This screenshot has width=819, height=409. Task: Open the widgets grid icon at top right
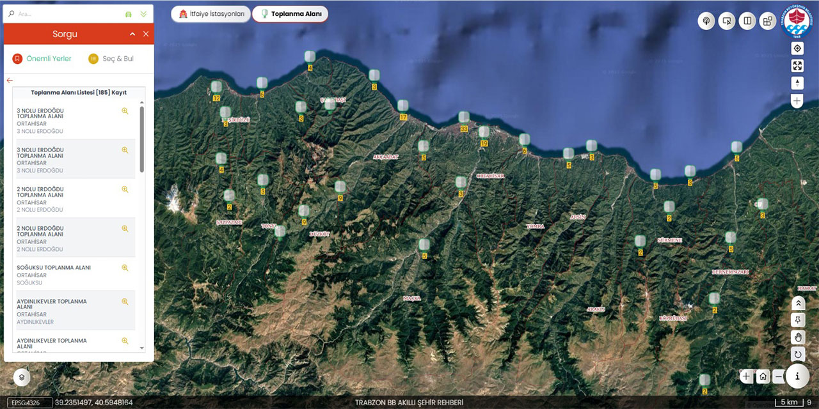[767, 21]
